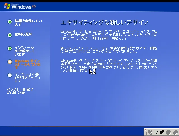Click the greyed IME dictionary tool icon
The image size is (179, 136).
coord(168,132)
